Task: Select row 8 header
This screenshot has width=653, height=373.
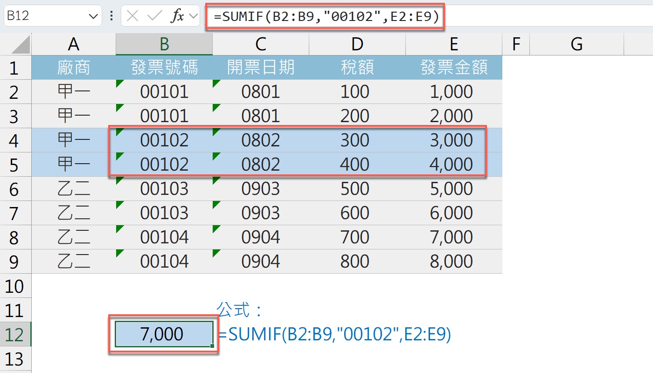Action: pos(15,237)
